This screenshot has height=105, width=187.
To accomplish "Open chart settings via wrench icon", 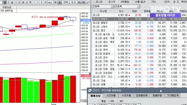I will tap(88, 2).
